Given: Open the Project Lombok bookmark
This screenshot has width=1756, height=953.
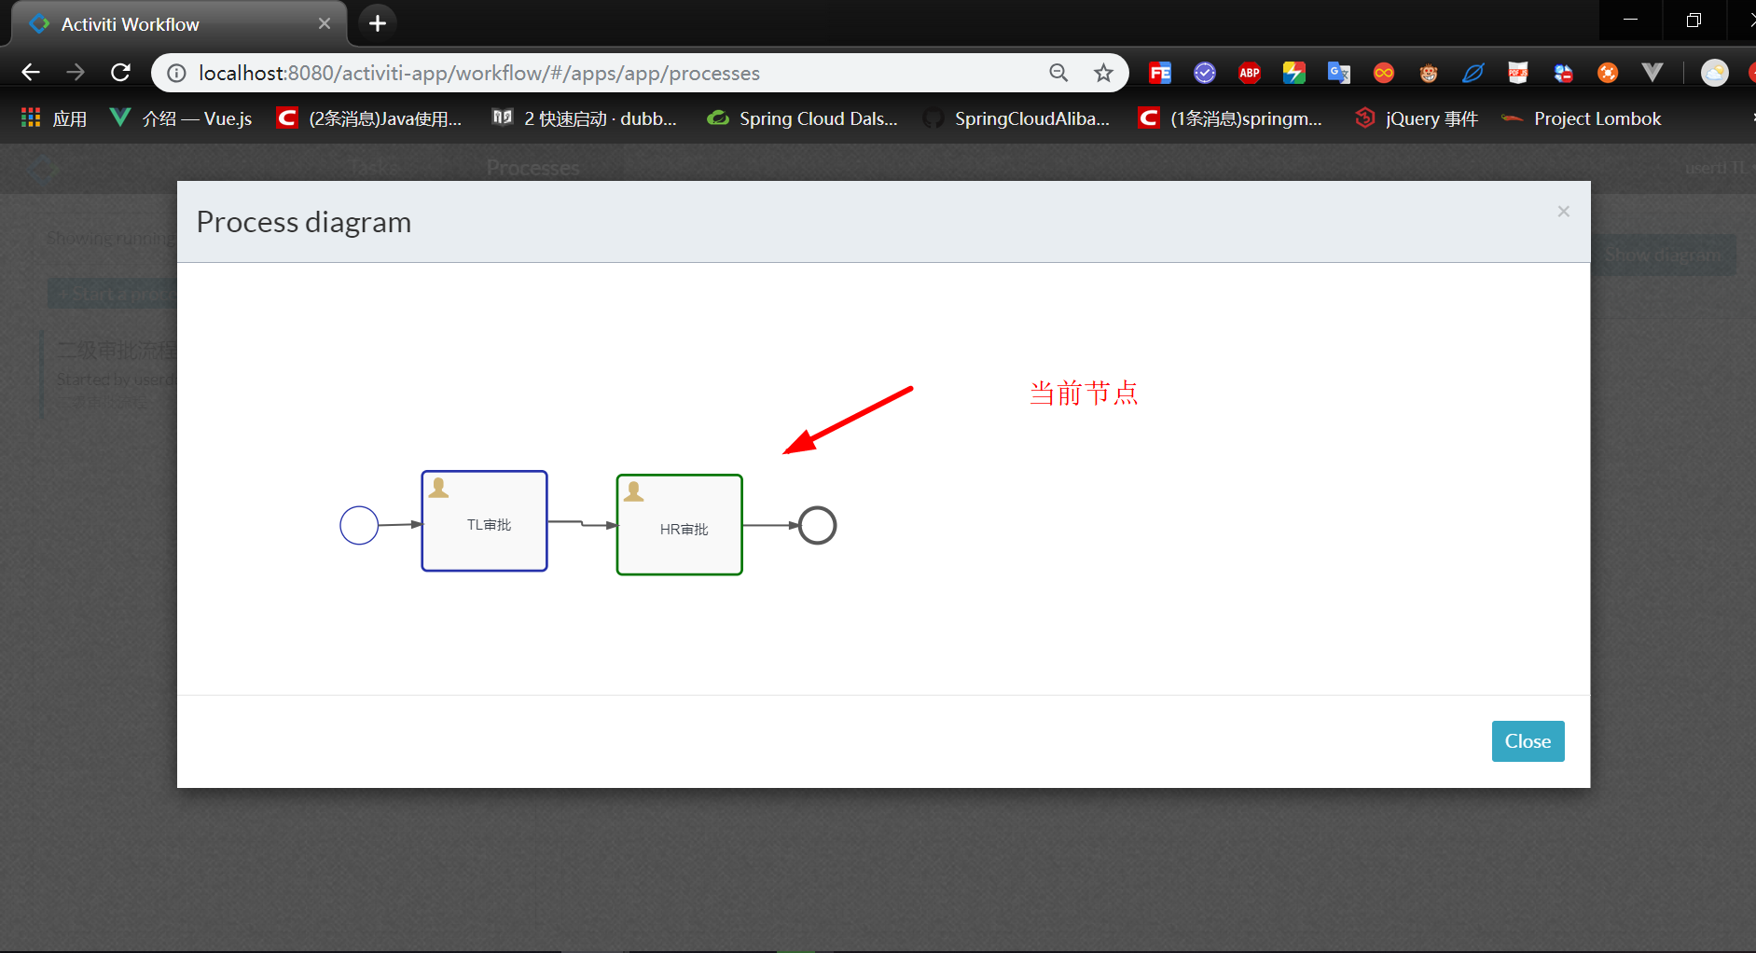Looking at the screenshot, I should (x=1582, y=118).
